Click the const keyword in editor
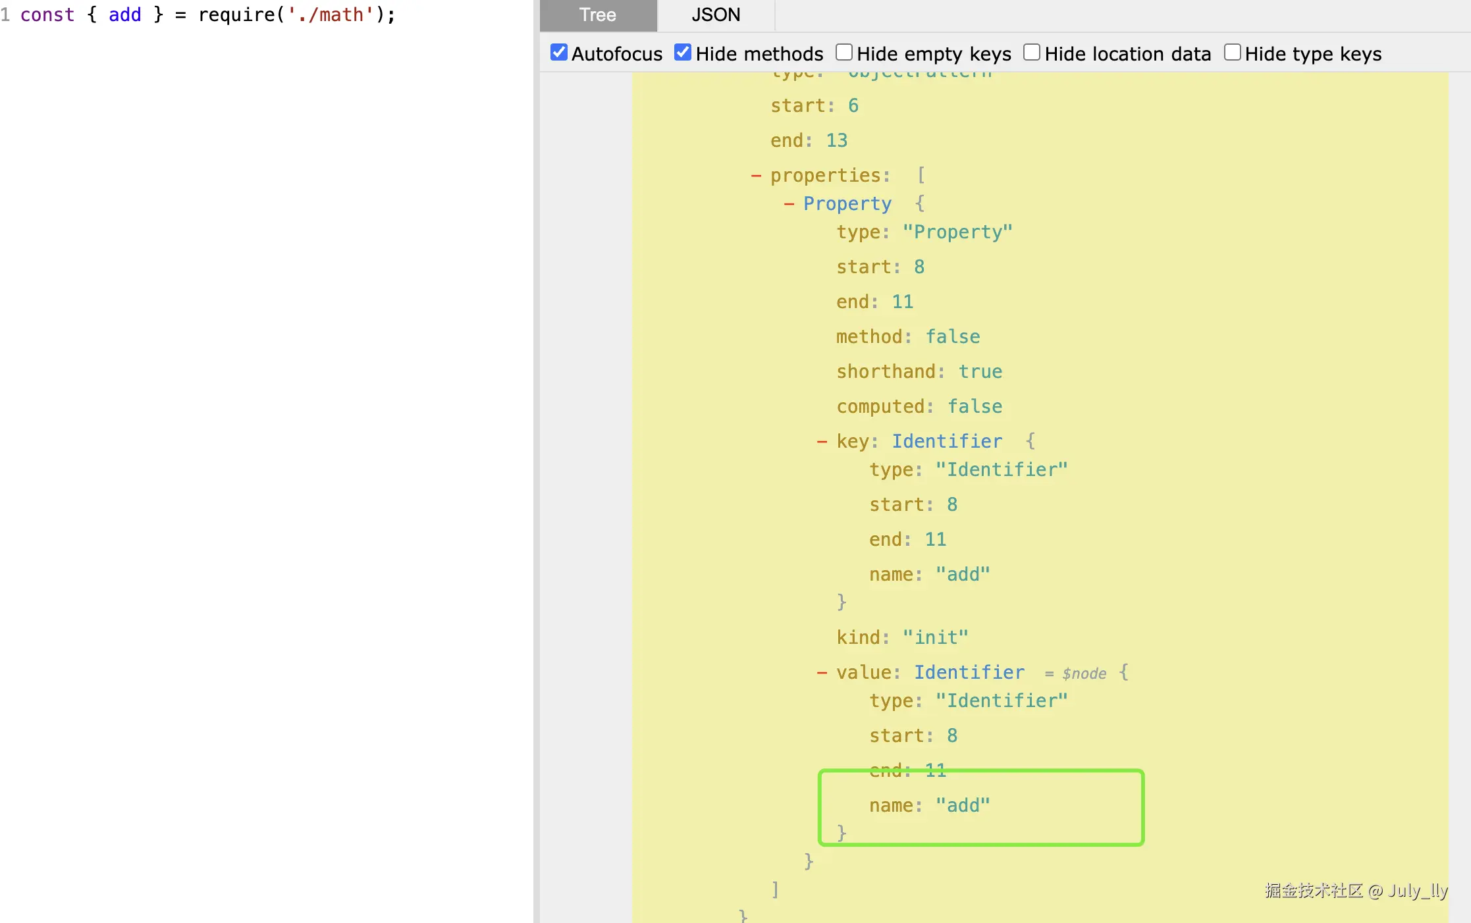The width and height of the screenshot is (1471, 923). point(47,15)
